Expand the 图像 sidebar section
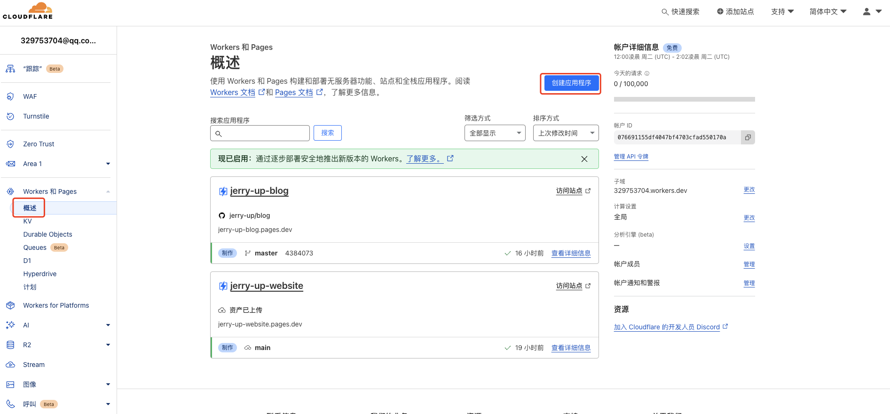 point(108,384)
